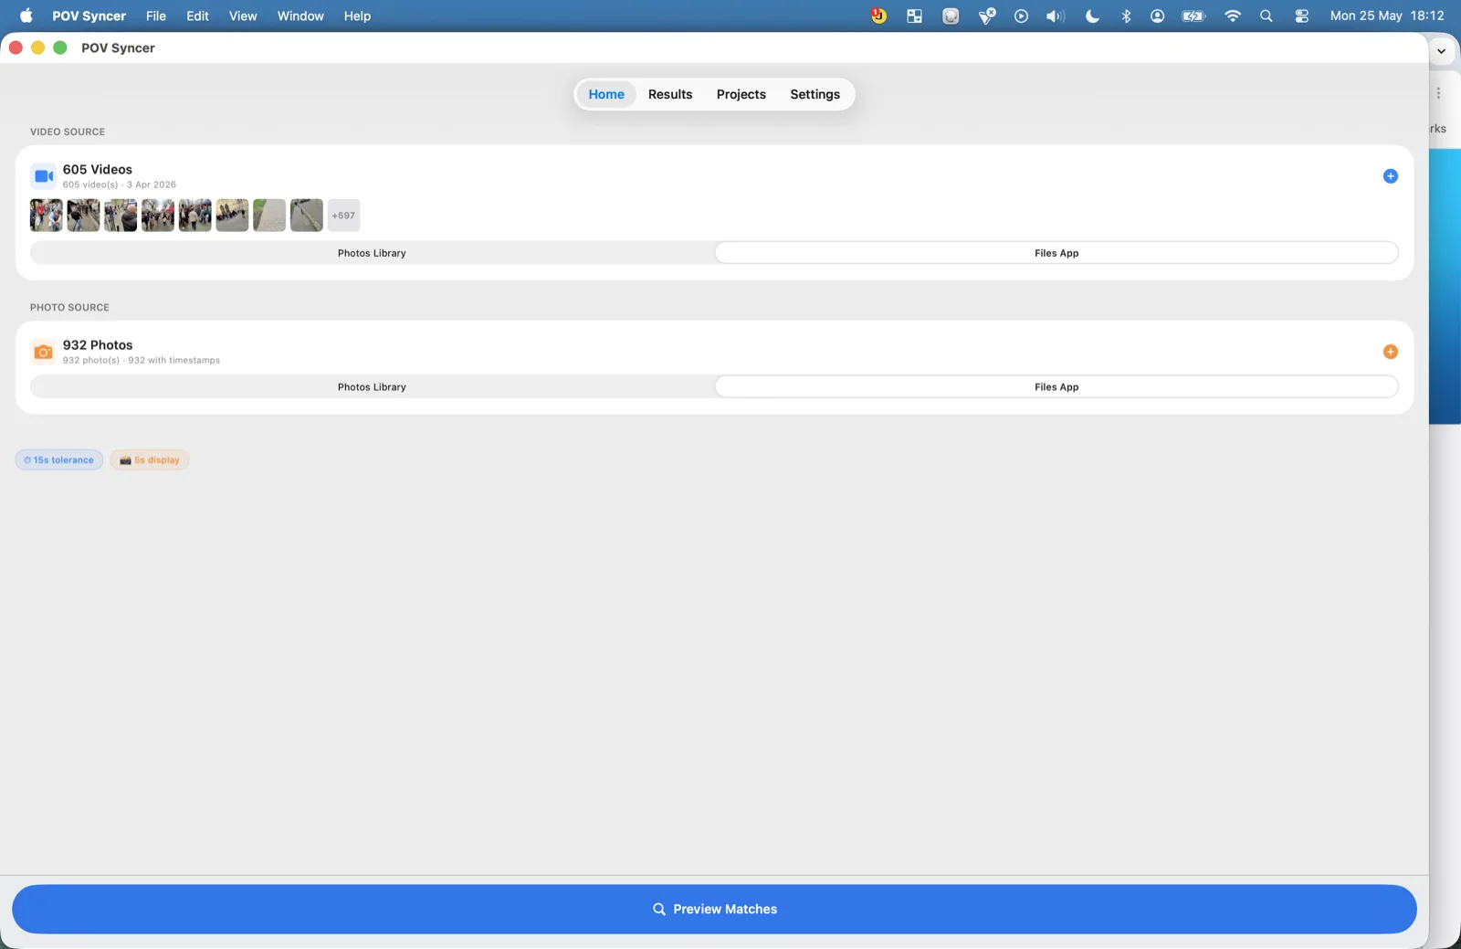The width and height of the screenshot is (1461, 949).
Task: Open Control Center in the menu bar
Action: coord(1301,16)
